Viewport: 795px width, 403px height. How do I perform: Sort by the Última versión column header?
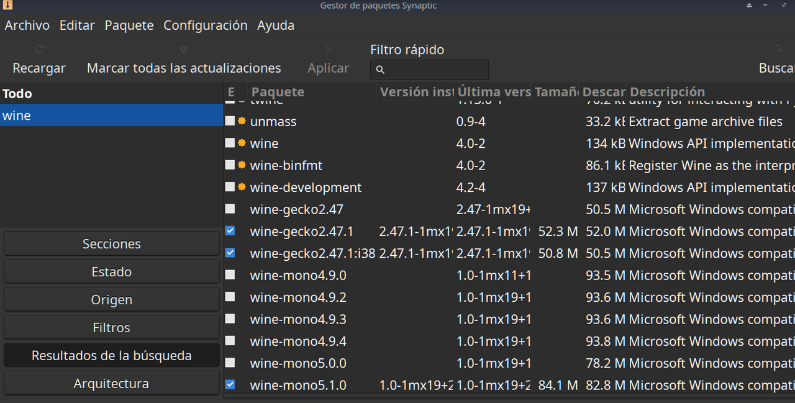[493, 92]
